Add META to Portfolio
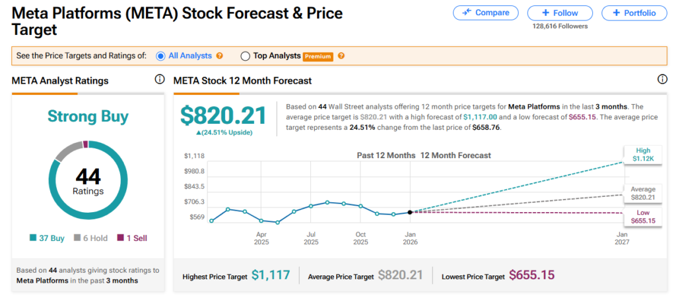 [x=634, y=13]
